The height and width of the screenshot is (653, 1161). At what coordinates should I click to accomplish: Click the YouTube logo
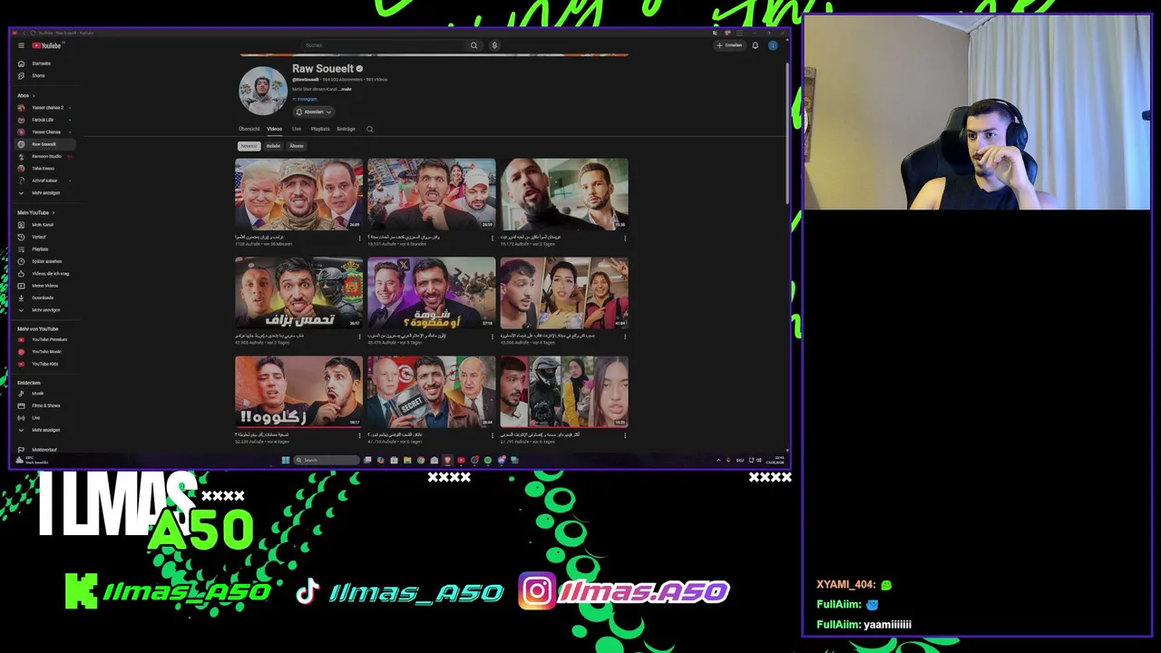[46, 45]
